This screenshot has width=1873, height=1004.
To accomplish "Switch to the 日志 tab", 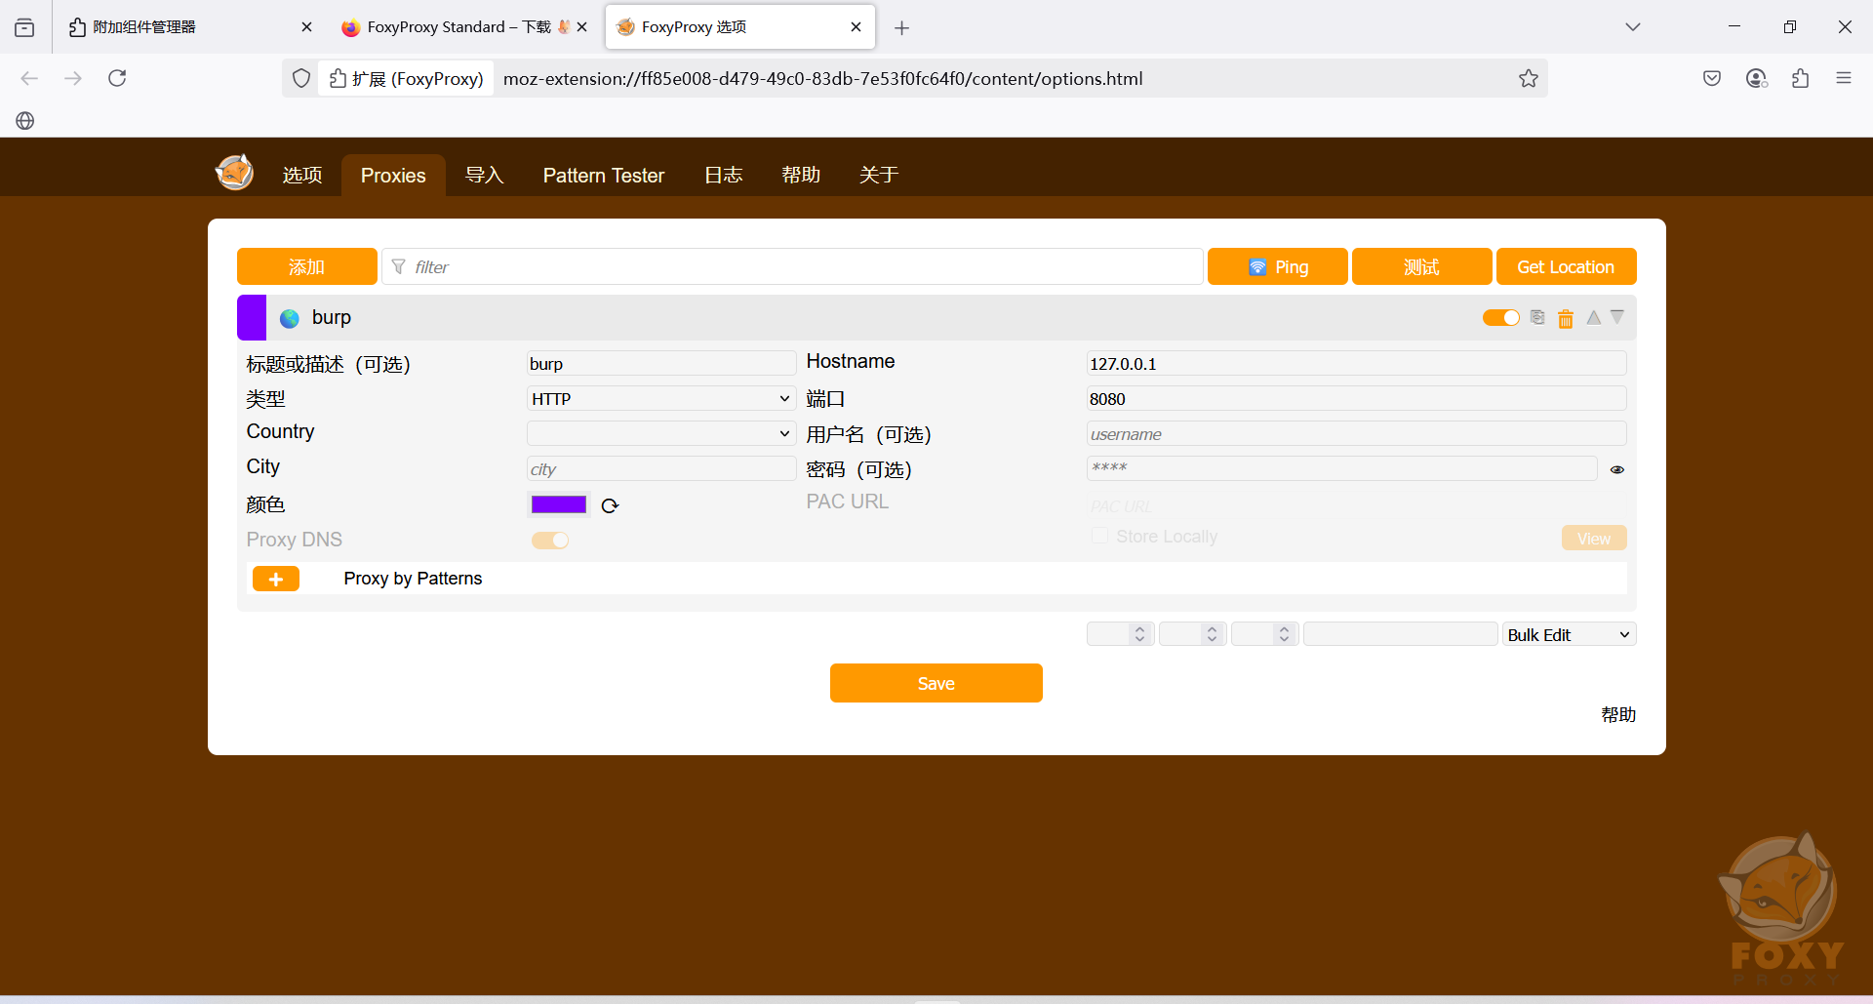I will 724,175.
